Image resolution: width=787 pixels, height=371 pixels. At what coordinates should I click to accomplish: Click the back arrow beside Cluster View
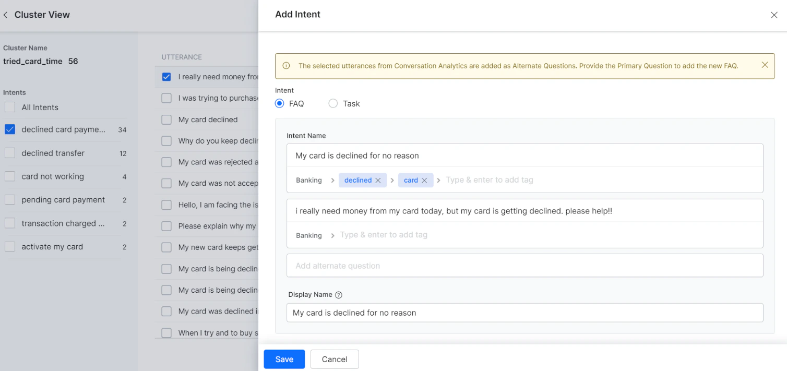pyautogui.click(x=5, y=15)
